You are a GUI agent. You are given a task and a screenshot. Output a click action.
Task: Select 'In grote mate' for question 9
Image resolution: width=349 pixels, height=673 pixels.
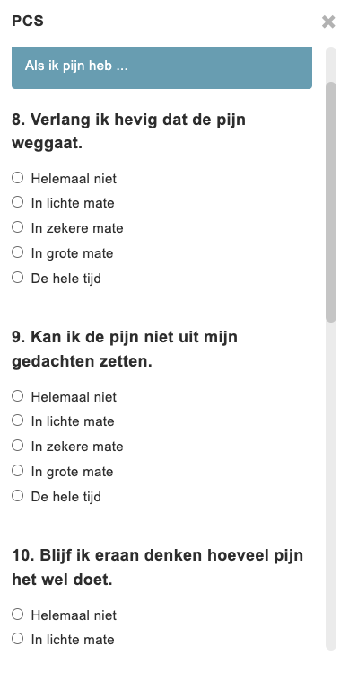18,471
